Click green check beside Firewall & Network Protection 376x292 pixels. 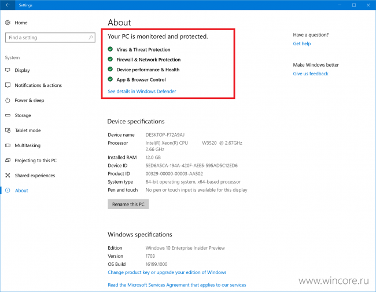point(110,59)
